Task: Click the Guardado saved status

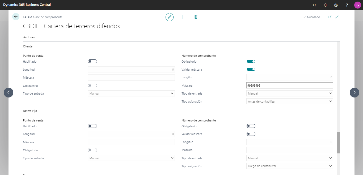Action: pyautogui.click(x=312, y=17)
